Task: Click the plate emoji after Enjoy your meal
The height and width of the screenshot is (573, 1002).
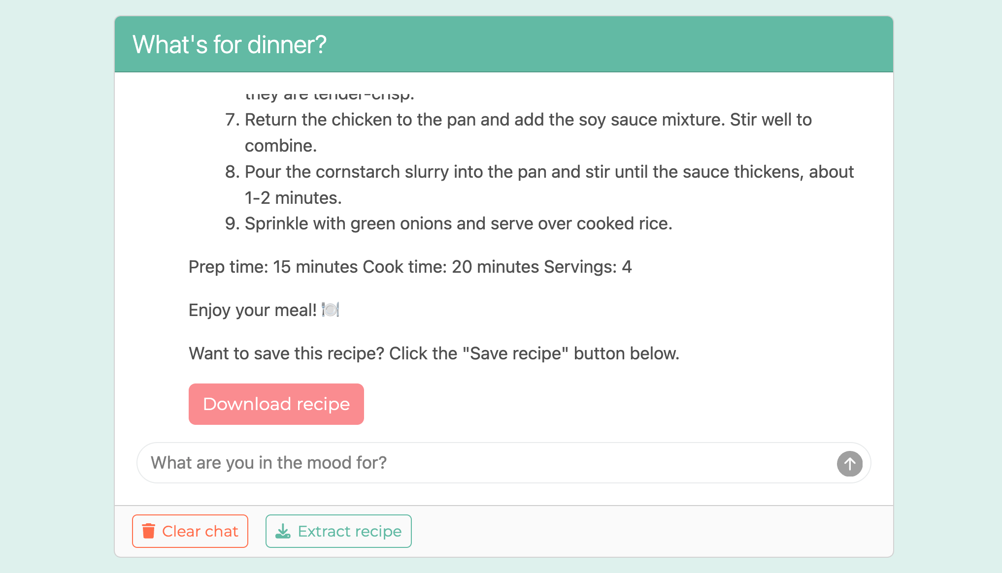Action: coord(331,310)
